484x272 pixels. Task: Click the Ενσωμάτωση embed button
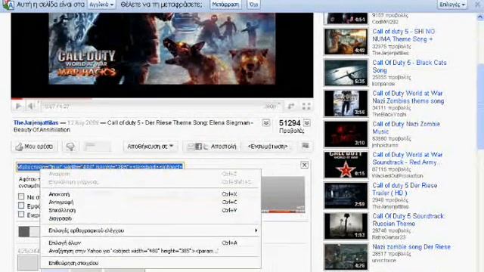[268, 147]
